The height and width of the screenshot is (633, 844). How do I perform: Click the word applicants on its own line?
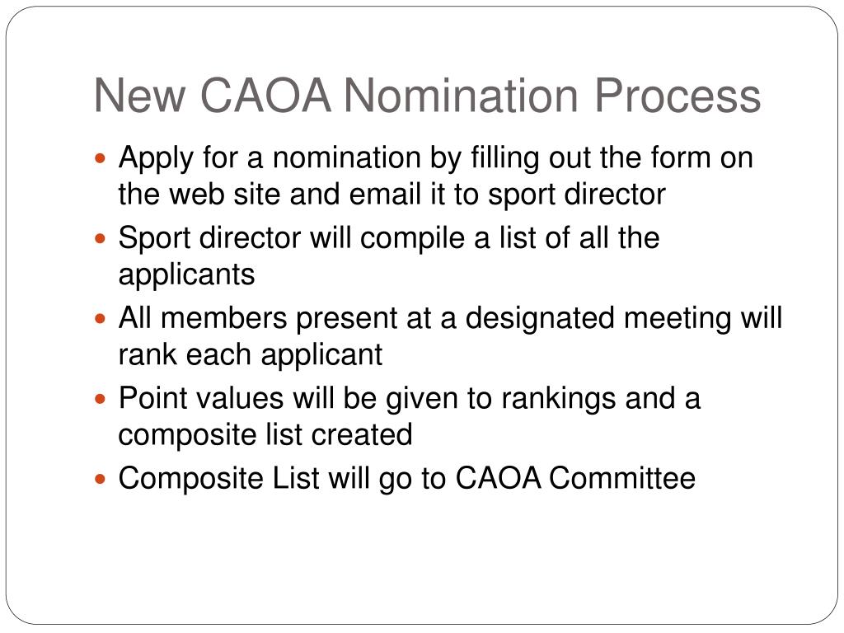click(186, 275)
